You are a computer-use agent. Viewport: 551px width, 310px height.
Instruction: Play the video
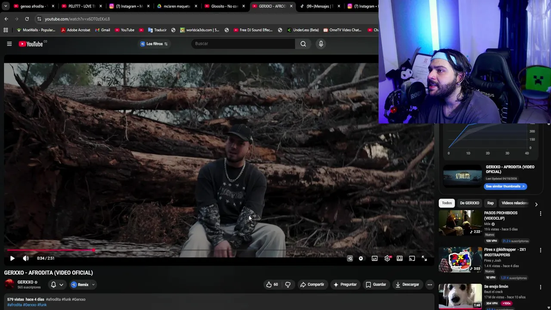coord(12,258)
